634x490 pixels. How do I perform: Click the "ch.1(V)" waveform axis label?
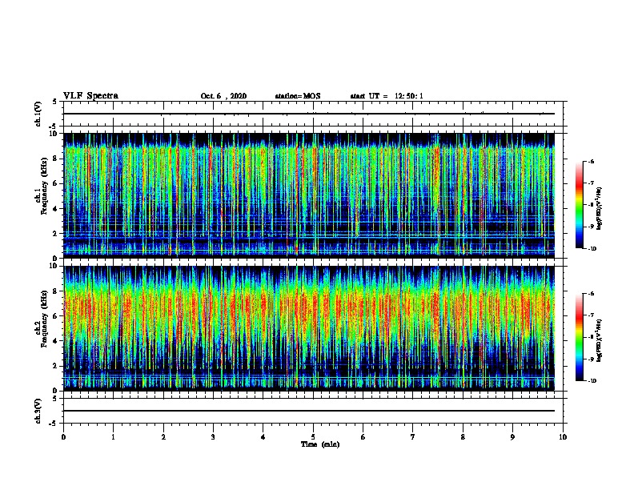[38, 114]
